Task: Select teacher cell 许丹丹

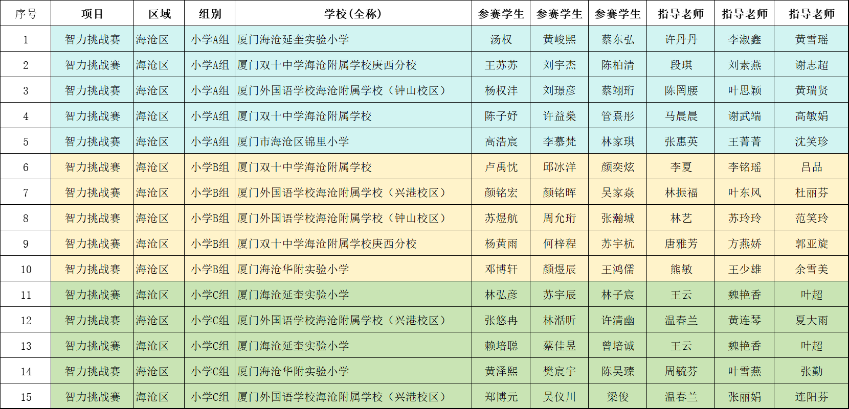Action: tap(681, 39)
